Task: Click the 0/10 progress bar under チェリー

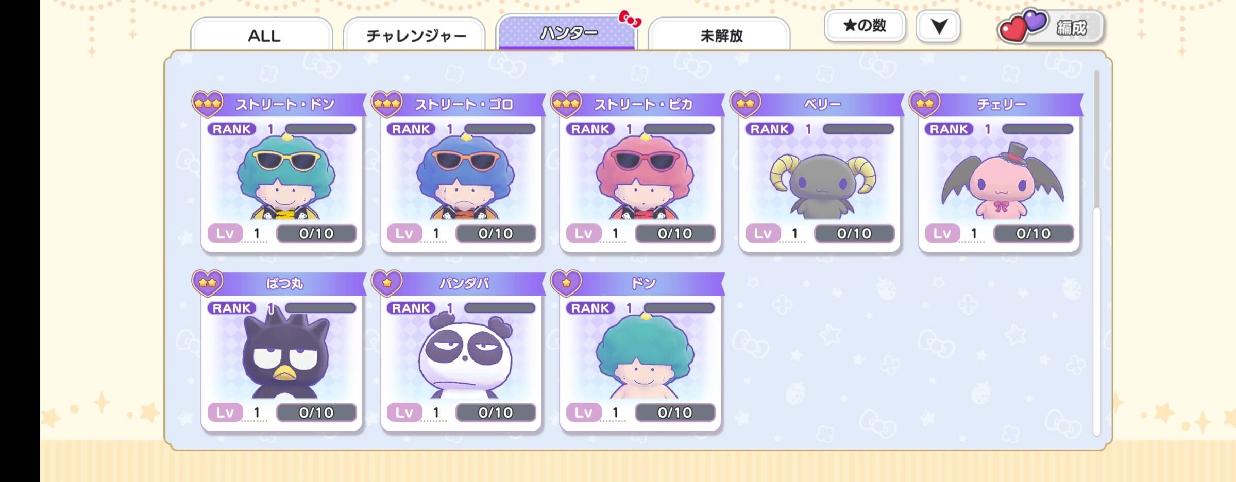Action: [x=1034, y=233]
